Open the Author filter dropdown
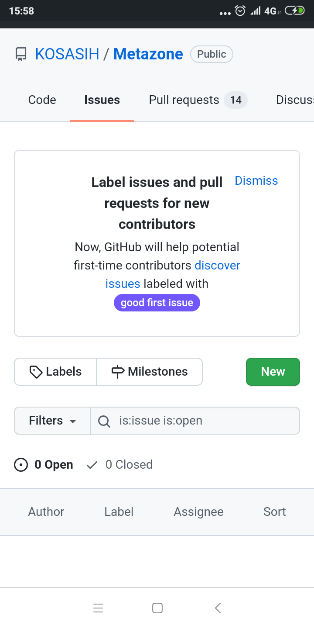 [x=46, y=512]
